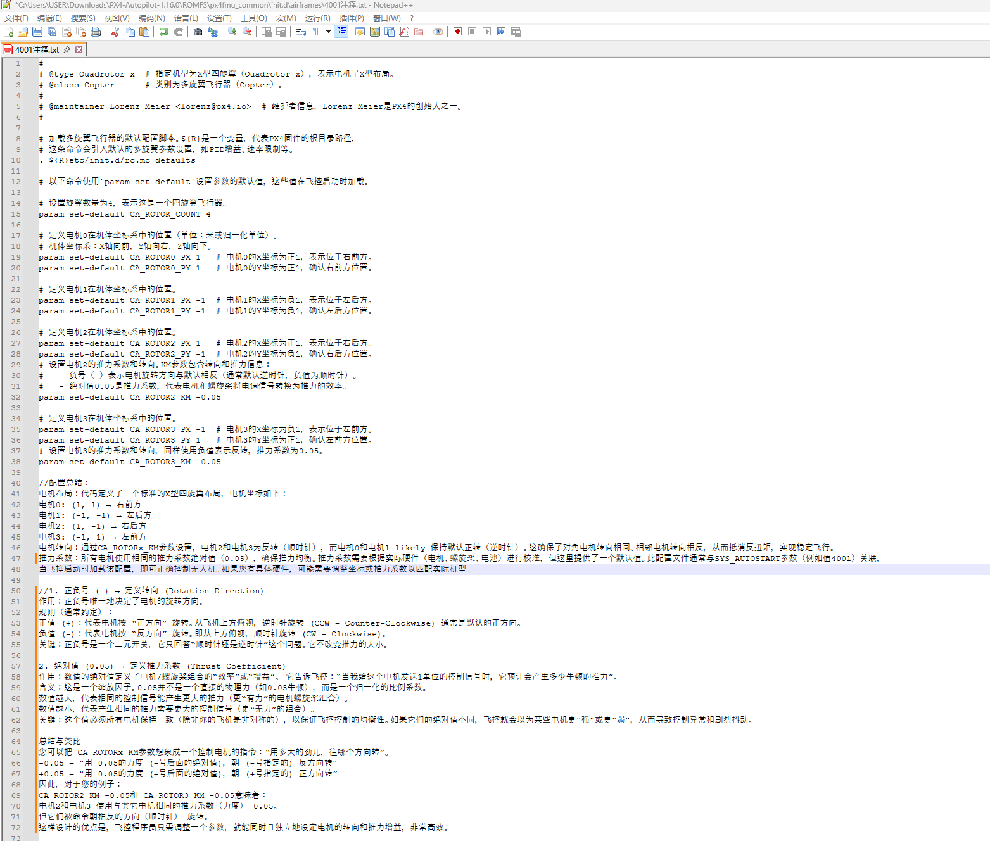This screenshot has width=990, height=841.
Task: Toggle show all characters (¶) button
Action: [315, 32]
